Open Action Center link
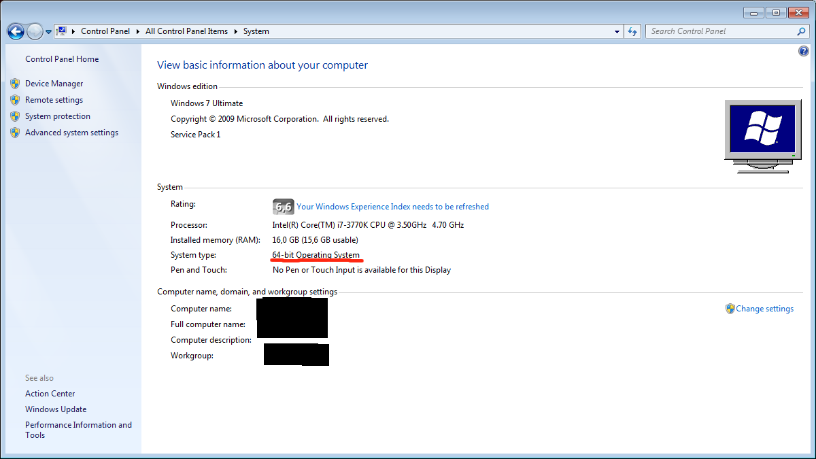This screenshot has width=816, height=459. point(50,394)
